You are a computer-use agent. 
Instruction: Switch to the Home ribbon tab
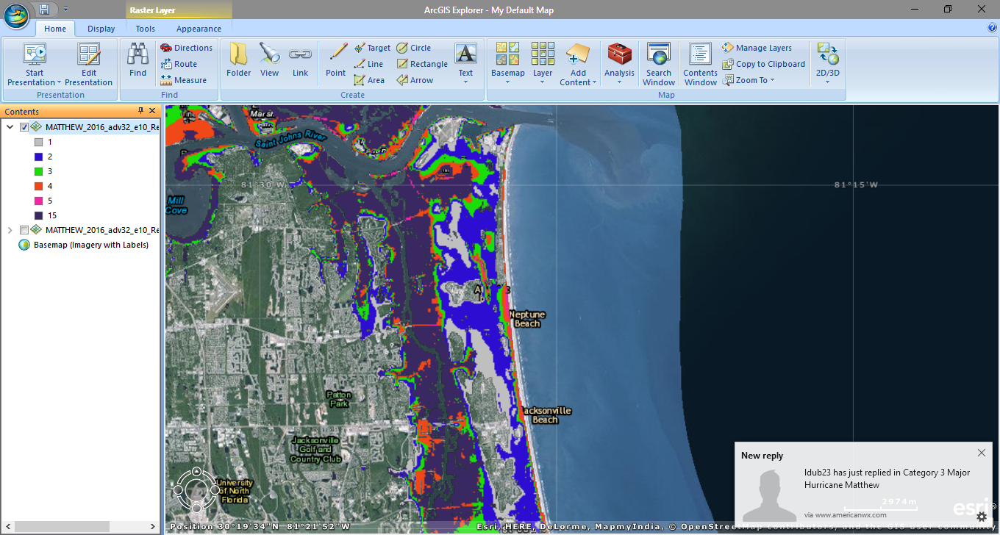click(55, 29)
